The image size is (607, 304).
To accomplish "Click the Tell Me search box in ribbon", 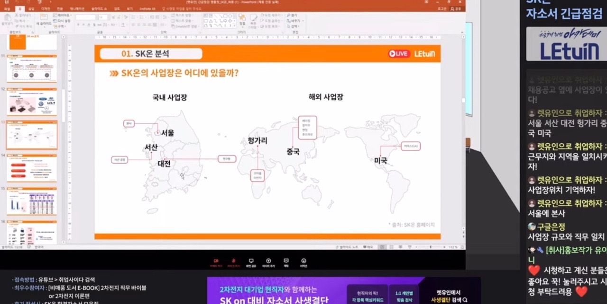I will (x=183, y=9).
